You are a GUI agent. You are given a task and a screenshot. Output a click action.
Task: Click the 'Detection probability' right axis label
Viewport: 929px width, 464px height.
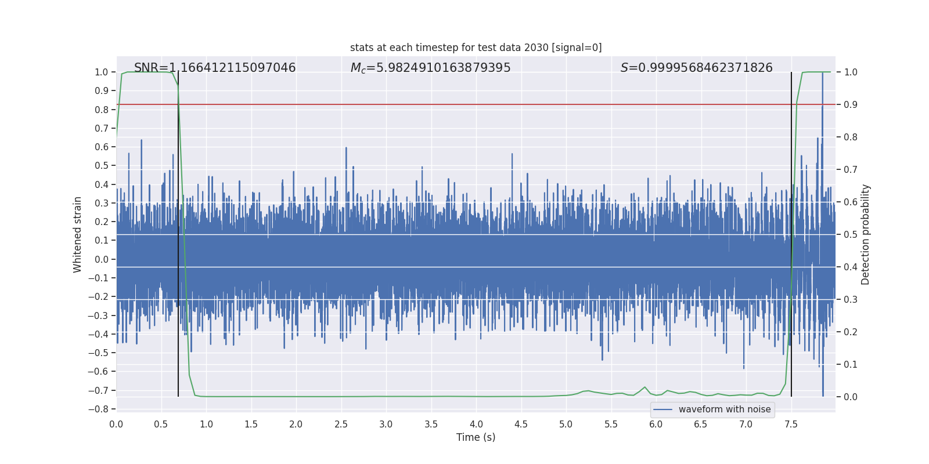[865, 234]
